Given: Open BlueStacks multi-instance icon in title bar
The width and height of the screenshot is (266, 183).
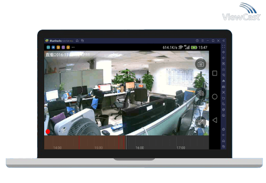Looking at the screenshot, I should (x=82, y=41).
